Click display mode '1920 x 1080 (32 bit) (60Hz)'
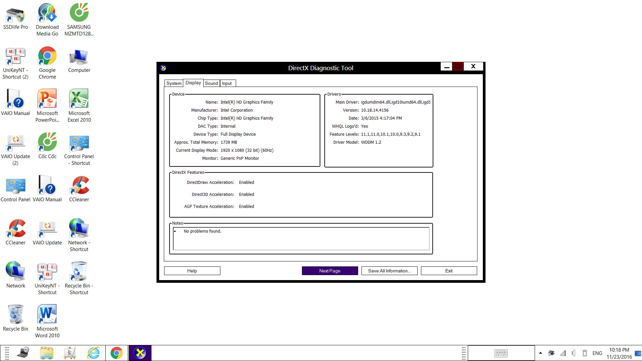This screenshot has height=361, width=642. (x=247, y=150)
